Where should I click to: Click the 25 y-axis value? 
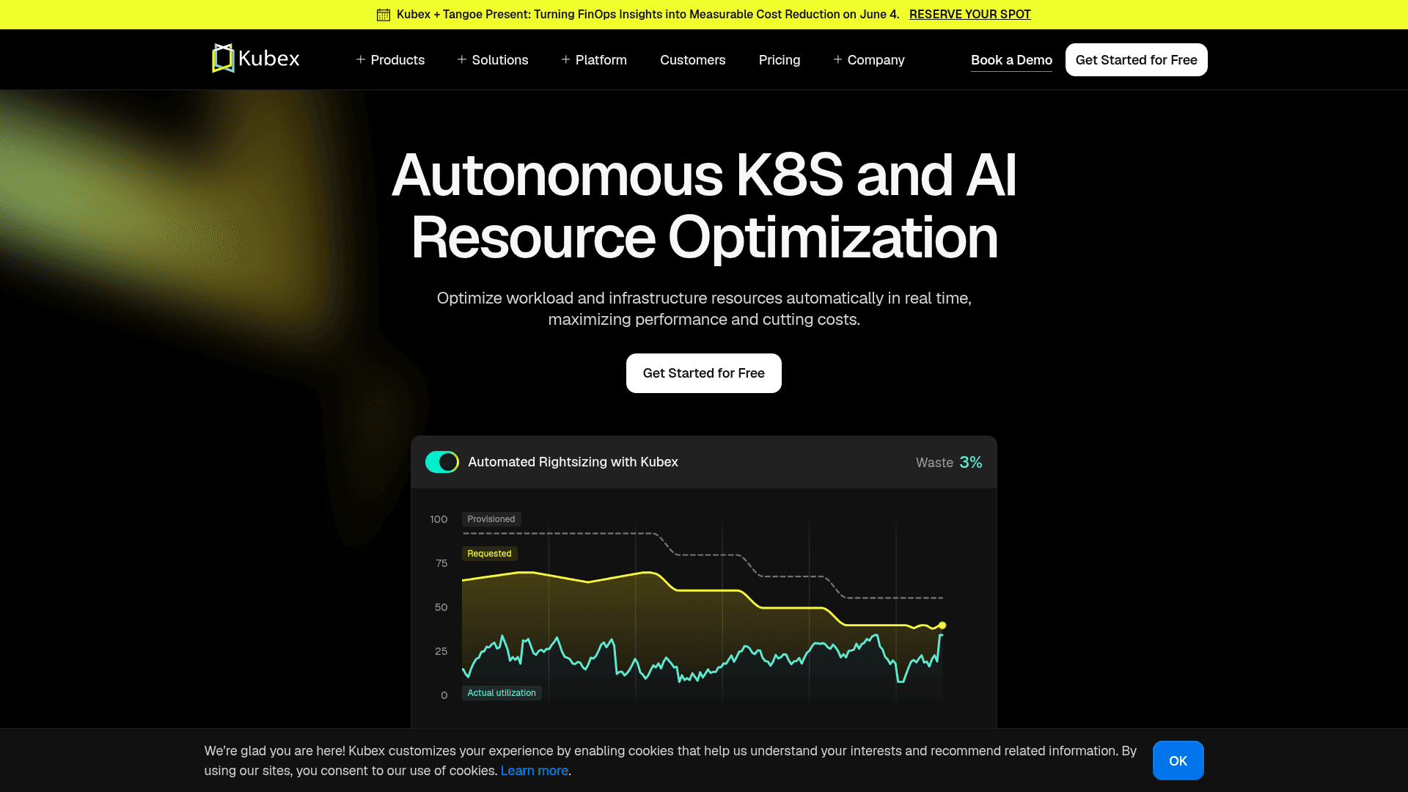pos(441,651)
